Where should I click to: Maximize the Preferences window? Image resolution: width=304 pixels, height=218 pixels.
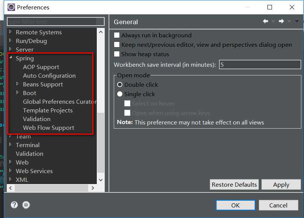point(270,7)
